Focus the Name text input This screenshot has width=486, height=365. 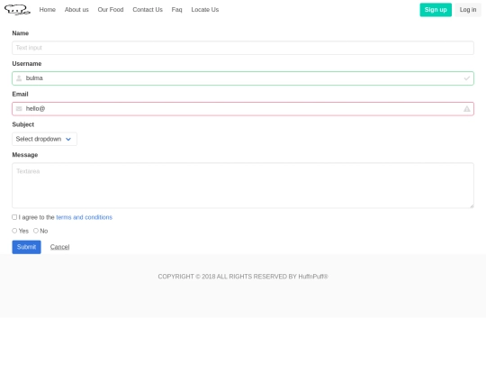click(243, 48)
